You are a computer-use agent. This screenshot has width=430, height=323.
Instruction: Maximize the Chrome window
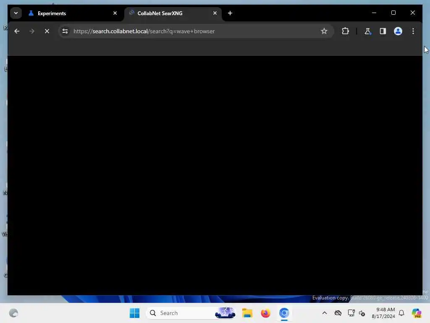(393, 13)
